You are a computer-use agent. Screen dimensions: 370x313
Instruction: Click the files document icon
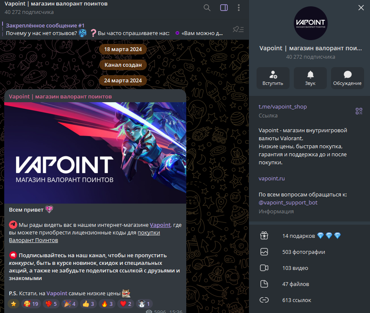point(264,284)
